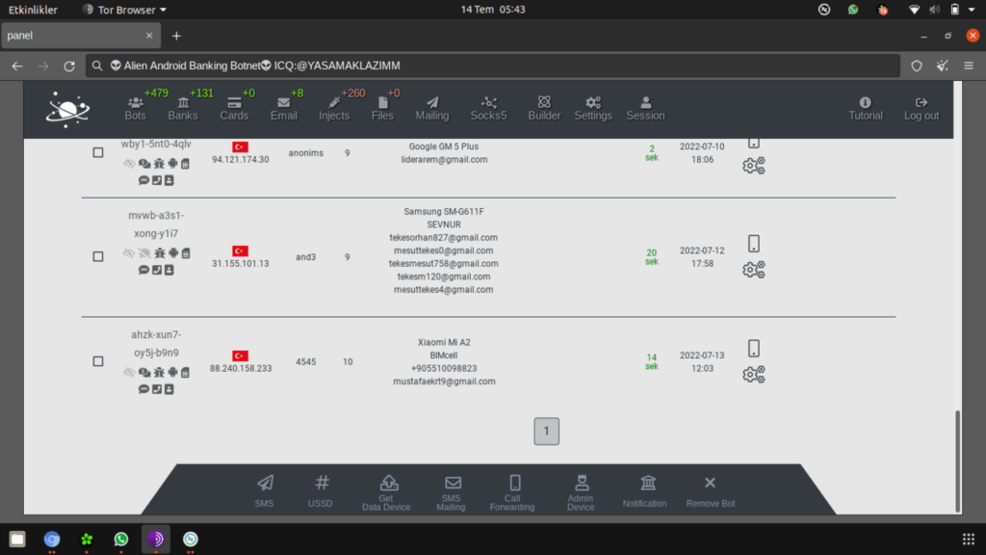Image resolution: width=986 pixels, height=555 pixels.
Task: Open the Cards section
Action: (x=234, y=108)
